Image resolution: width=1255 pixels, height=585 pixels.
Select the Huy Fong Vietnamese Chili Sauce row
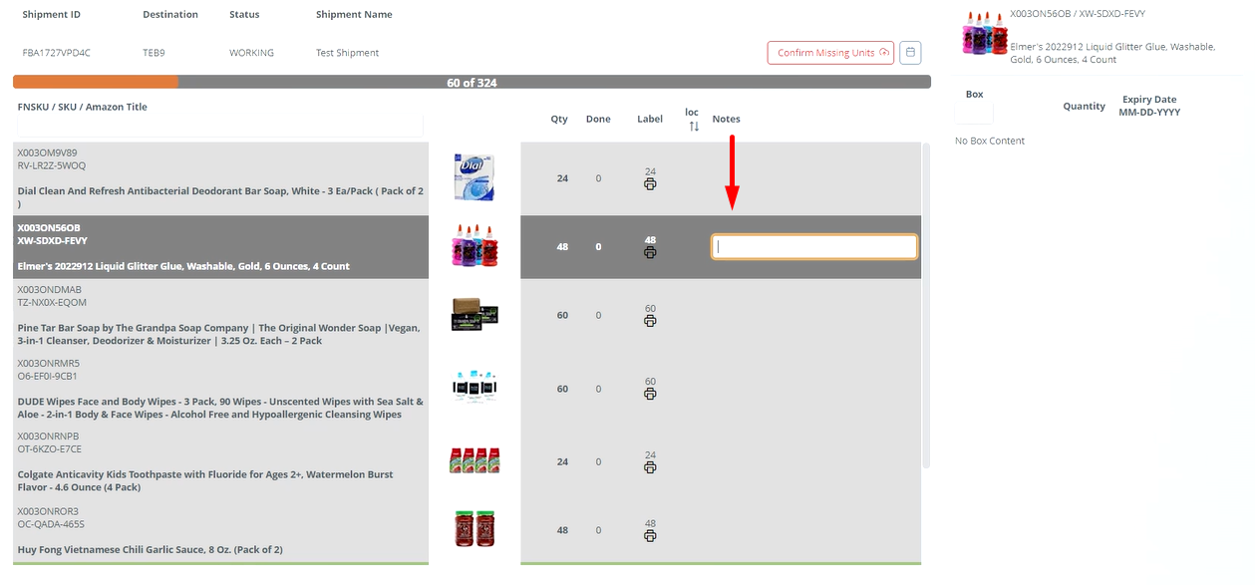[219, 528]
